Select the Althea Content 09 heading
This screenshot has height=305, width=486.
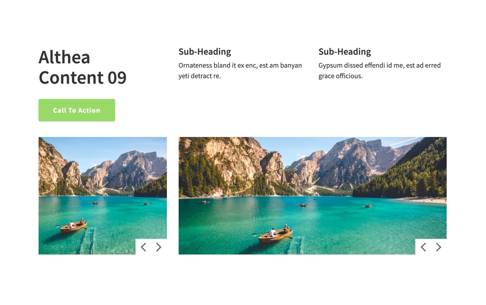click(x=82, y=67)
